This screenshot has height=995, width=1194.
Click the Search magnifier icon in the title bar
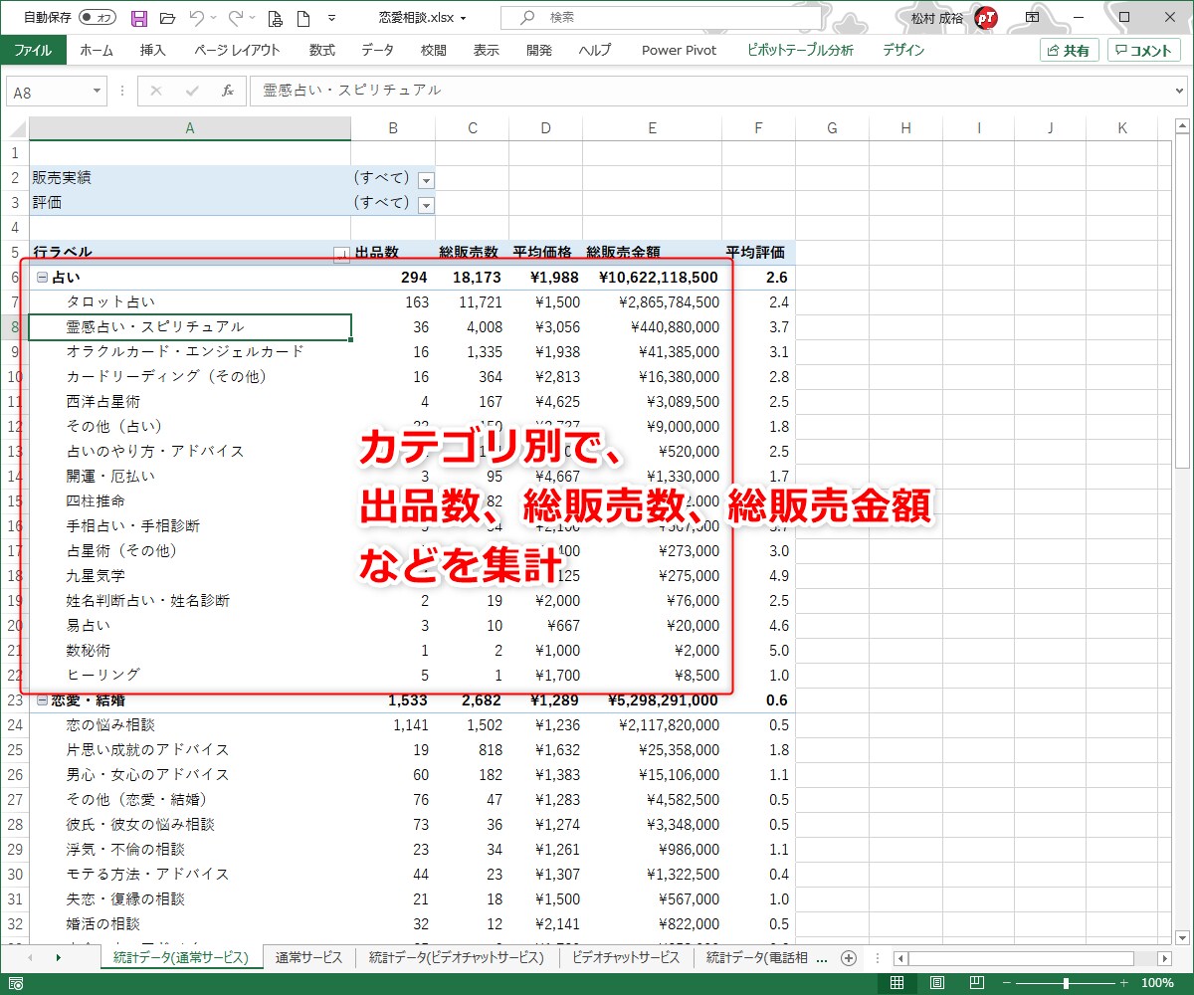coord(527,18)
